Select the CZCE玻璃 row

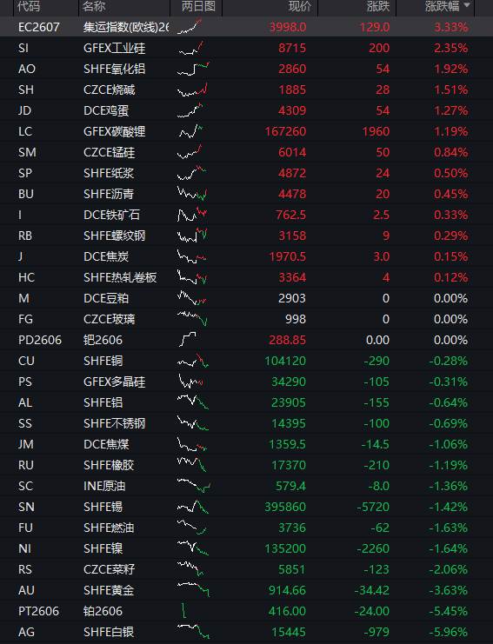tap(247, 319)
